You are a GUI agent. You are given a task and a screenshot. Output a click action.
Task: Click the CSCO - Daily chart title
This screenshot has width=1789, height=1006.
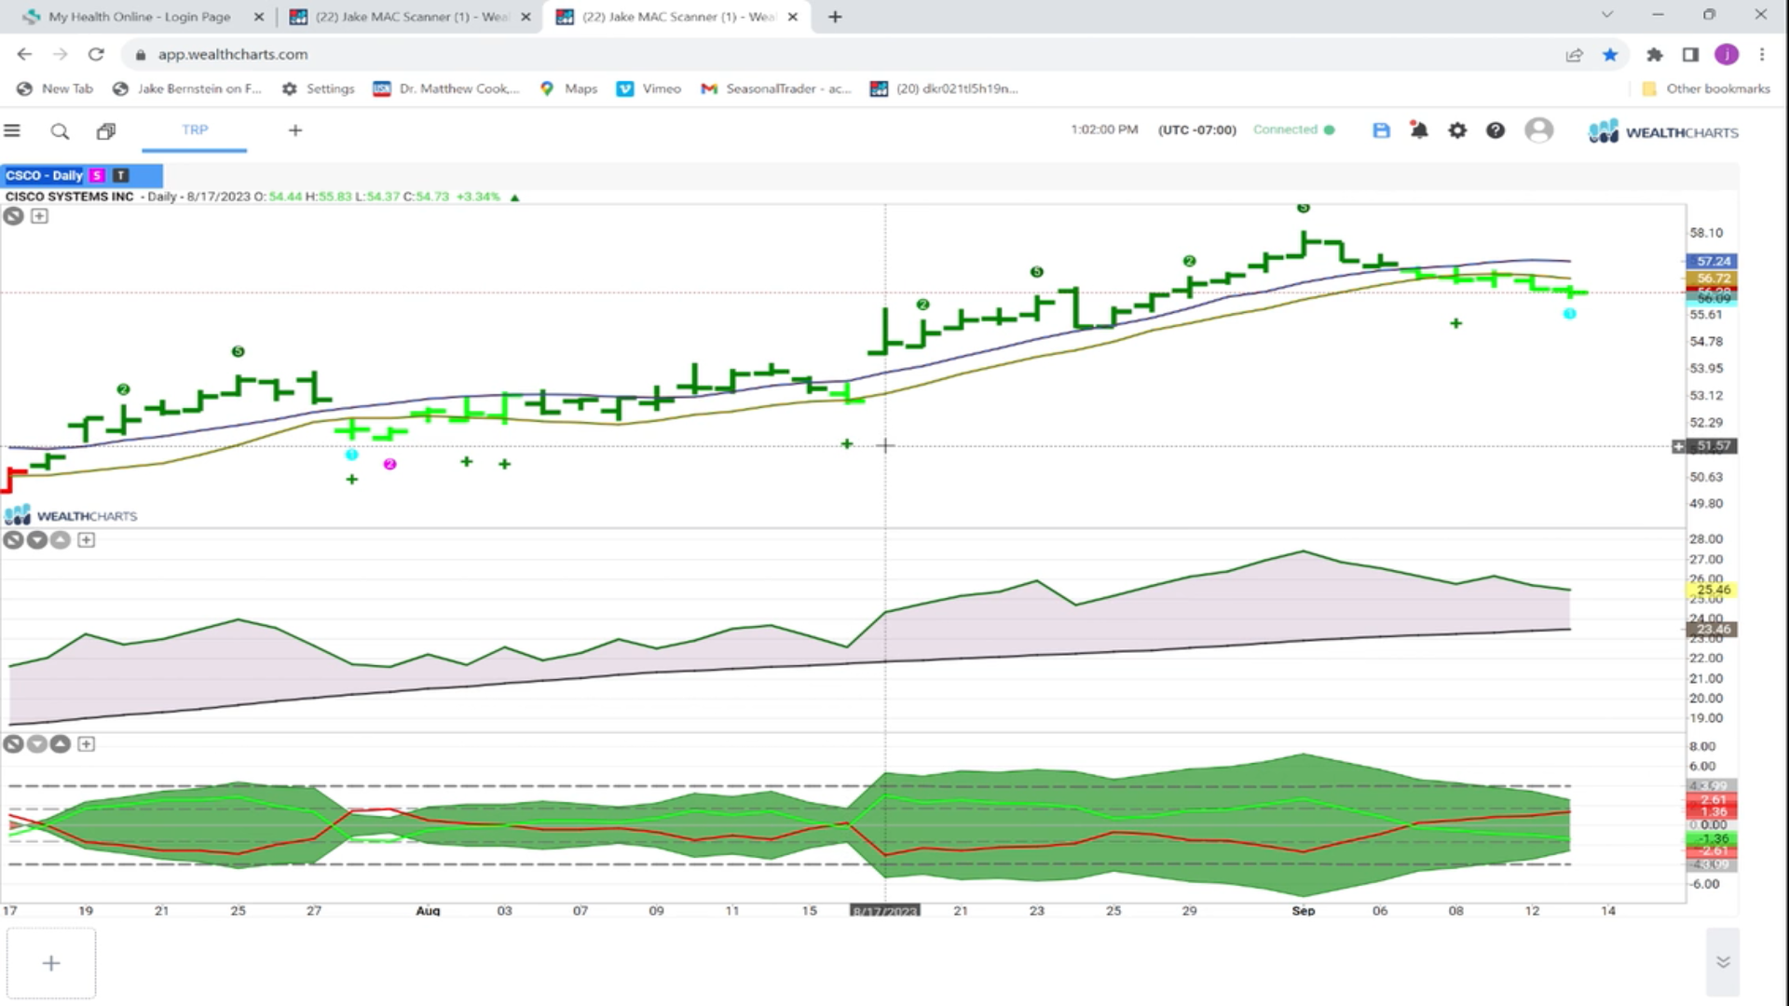tap(44, 175)
